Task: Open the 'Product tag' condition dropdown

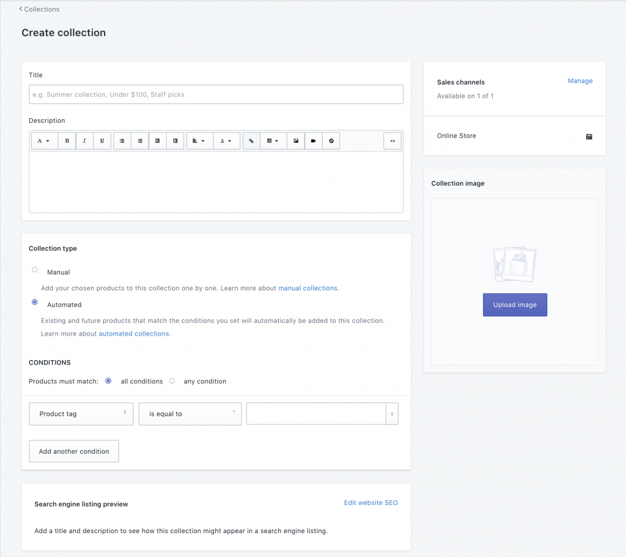Action: click(x=81, y=414)
